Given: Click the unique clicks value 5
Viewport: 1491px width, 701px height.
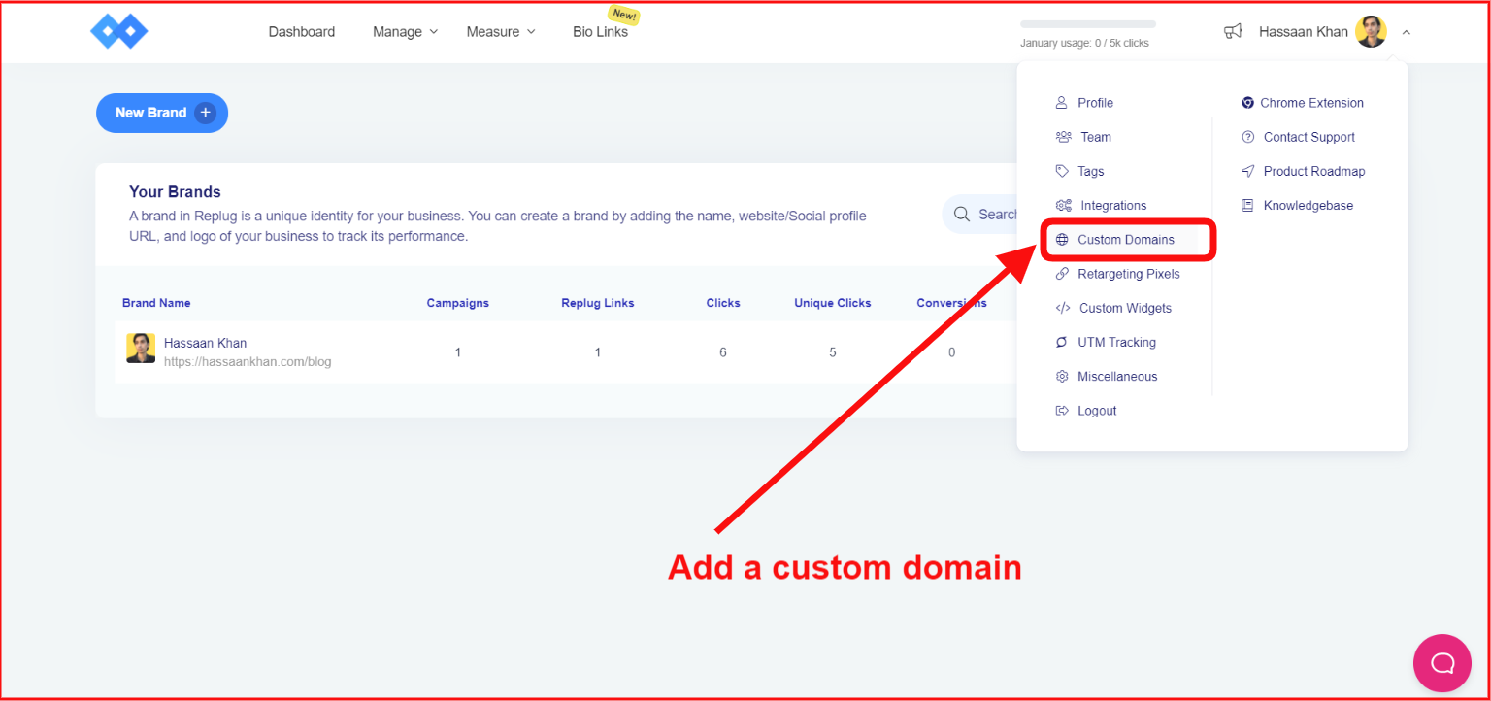Looking at the screenshot, I should tap(833, 352).
